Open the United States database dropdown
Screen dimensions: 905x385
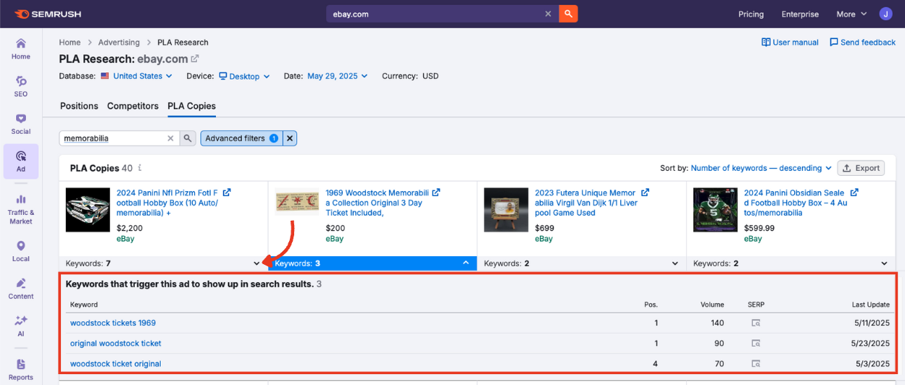click(x=136, y=76)
